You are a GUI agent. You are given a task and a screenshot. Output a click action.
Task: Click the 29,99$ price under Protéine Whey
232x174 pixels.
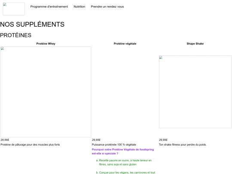click(5, 140)
